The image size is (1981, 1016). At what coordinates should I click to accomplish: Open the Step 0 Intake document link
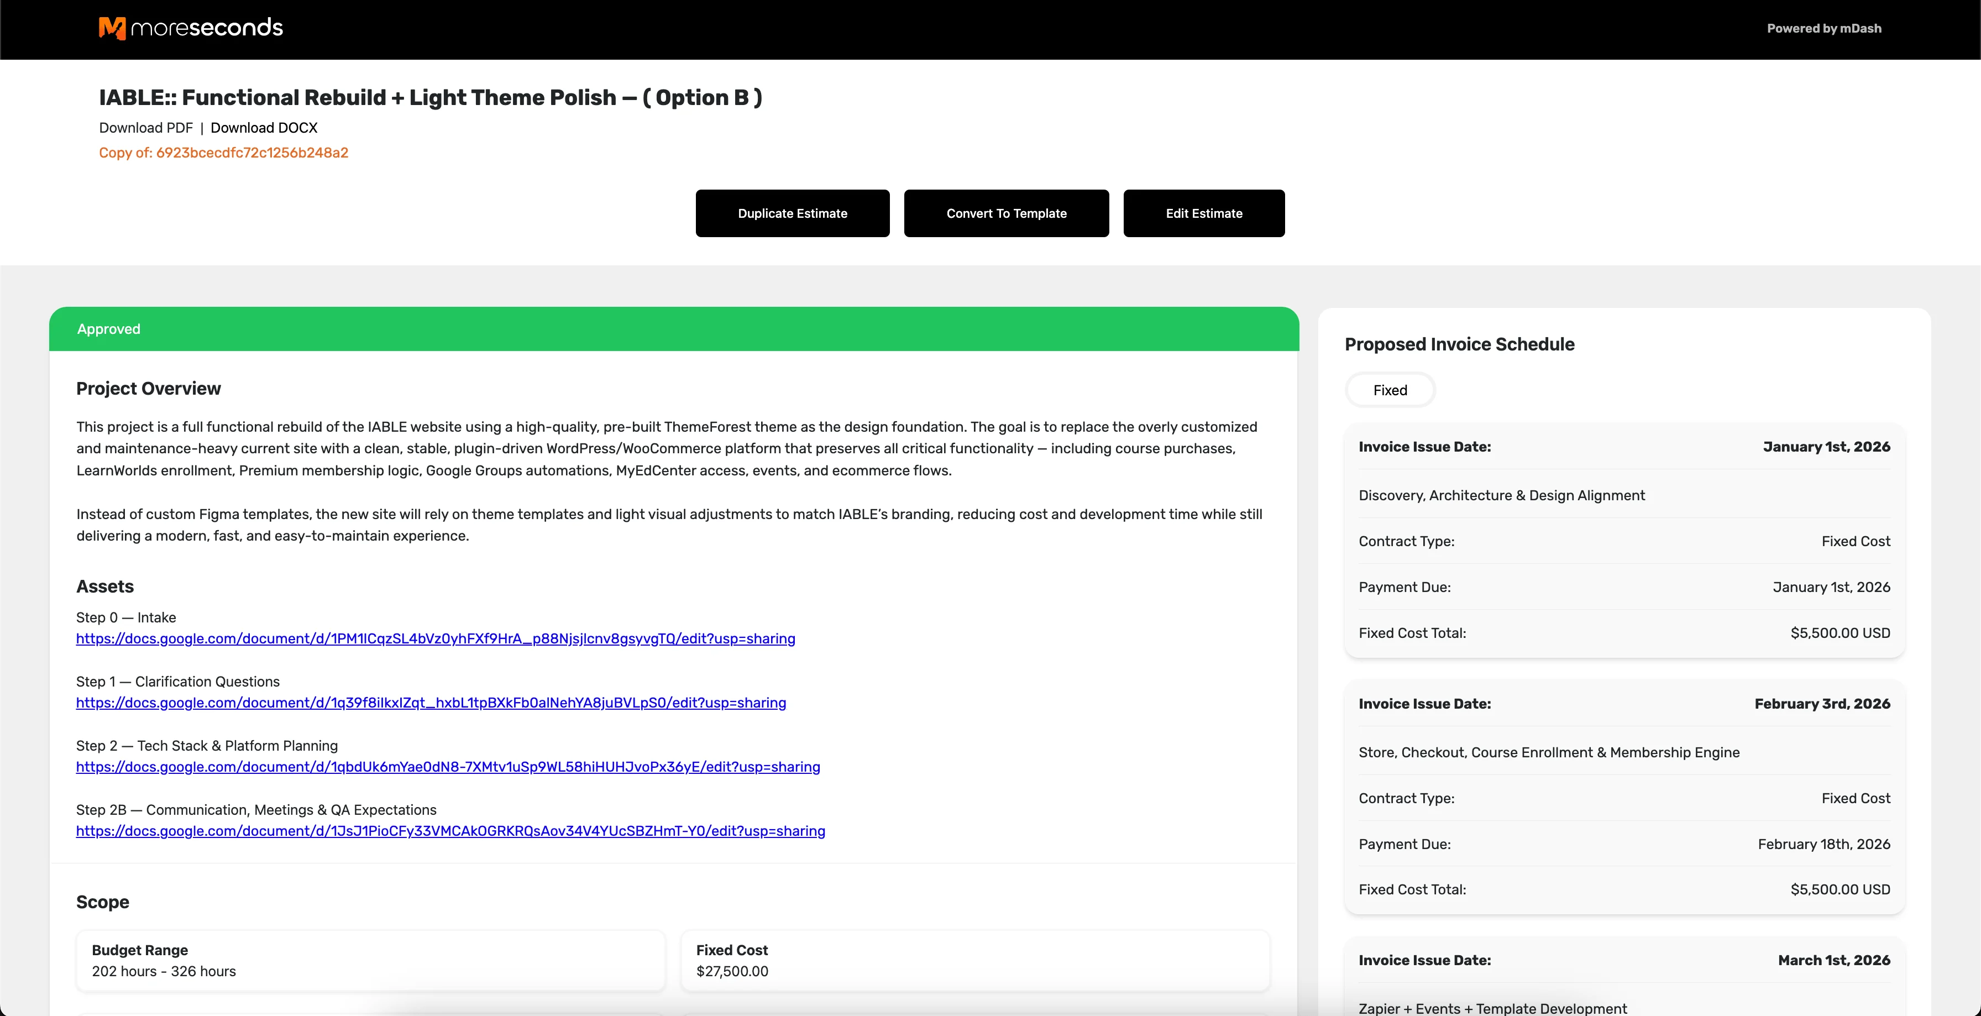[x=435, y=638]
